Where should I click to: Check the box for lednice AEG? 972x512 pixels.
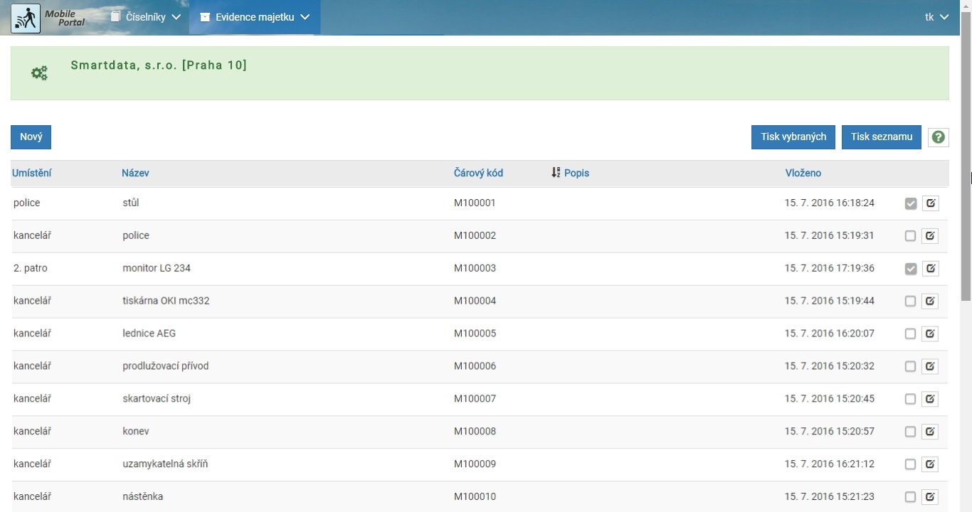click(910, 334)
